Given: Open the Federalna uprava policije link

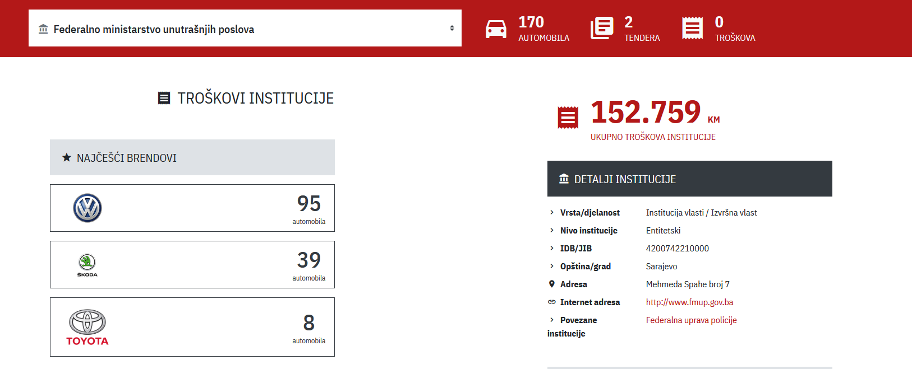Looking at the screenshot, I should (x=691, y=320).
